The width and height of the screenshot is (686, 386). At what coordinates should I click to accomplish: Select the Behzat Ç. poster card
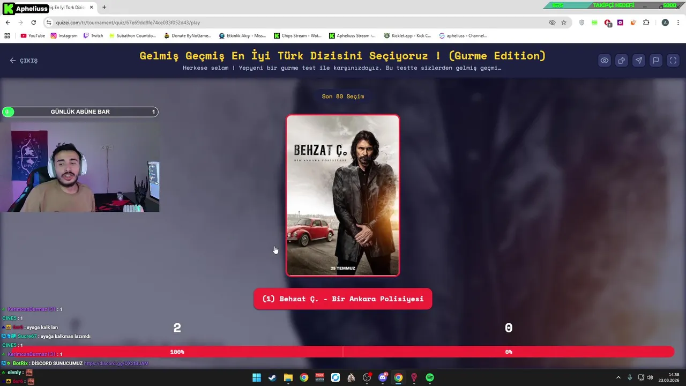point(343,196)
